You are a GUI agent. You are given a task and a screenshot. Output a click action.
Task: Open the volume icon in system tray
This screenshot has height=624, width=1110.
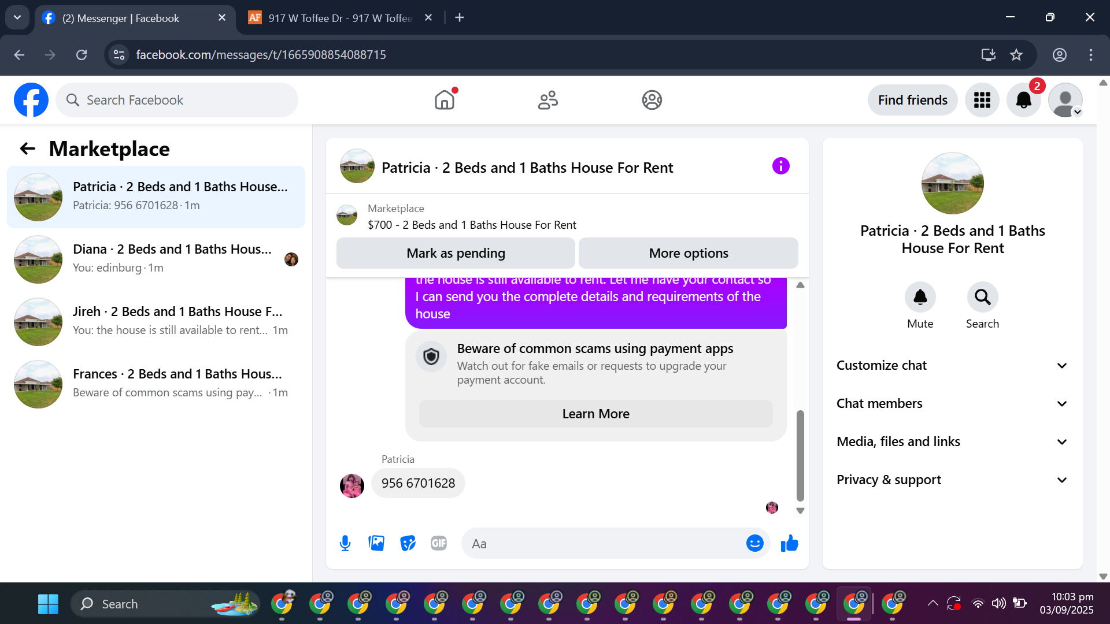coord(998,604)
